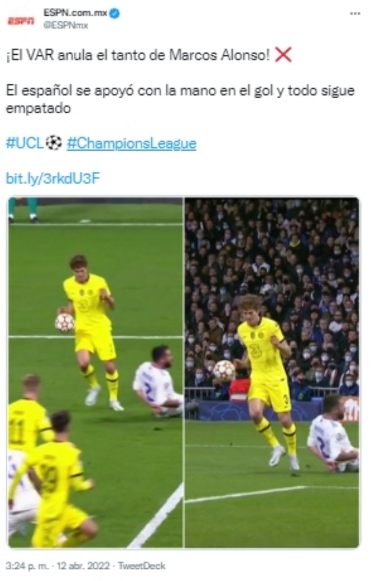Click the ESPN.com.mx display name

(x=75, y=14)
